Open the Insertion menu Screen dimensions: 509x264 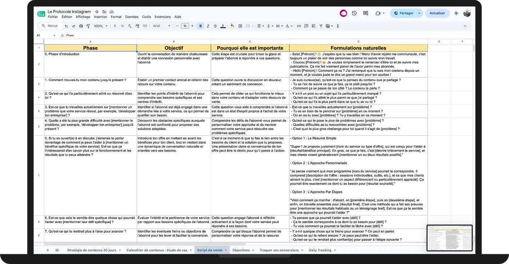coord(100,17)
